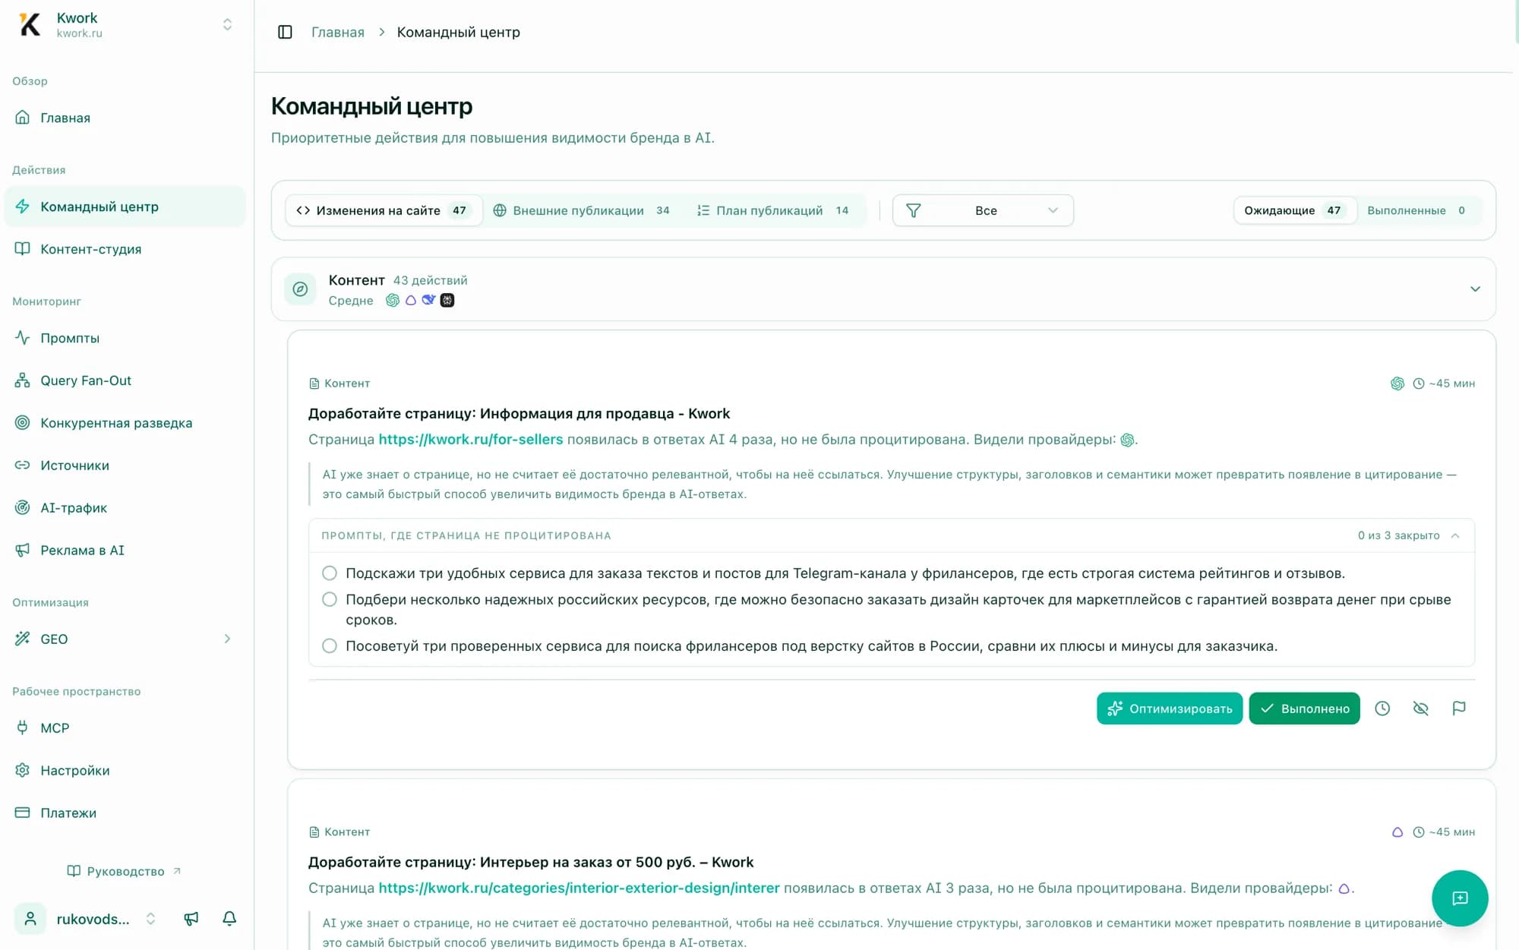
Task: Expand the GEO submenu chevron
Action: pos(227,639)
